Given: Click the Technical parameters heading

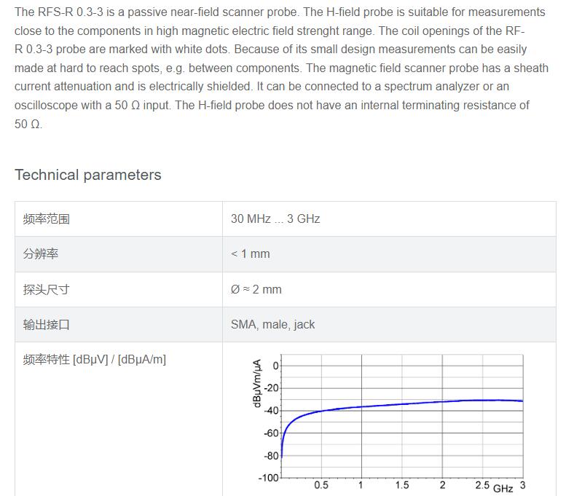Looking at the screenshot, I should [87, 175].
